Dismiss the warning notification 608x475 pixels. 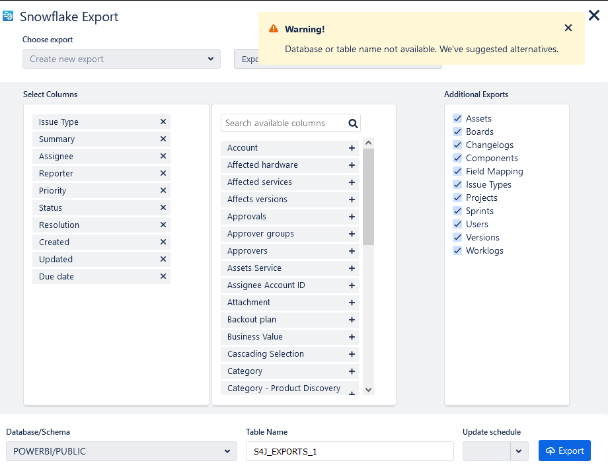pos(568,28)
